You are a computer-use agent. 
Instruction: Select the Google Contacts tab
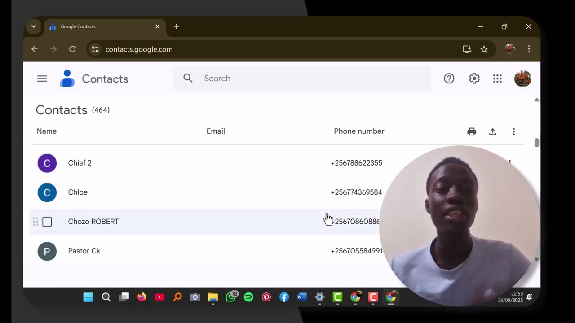[x=105, y=26]
